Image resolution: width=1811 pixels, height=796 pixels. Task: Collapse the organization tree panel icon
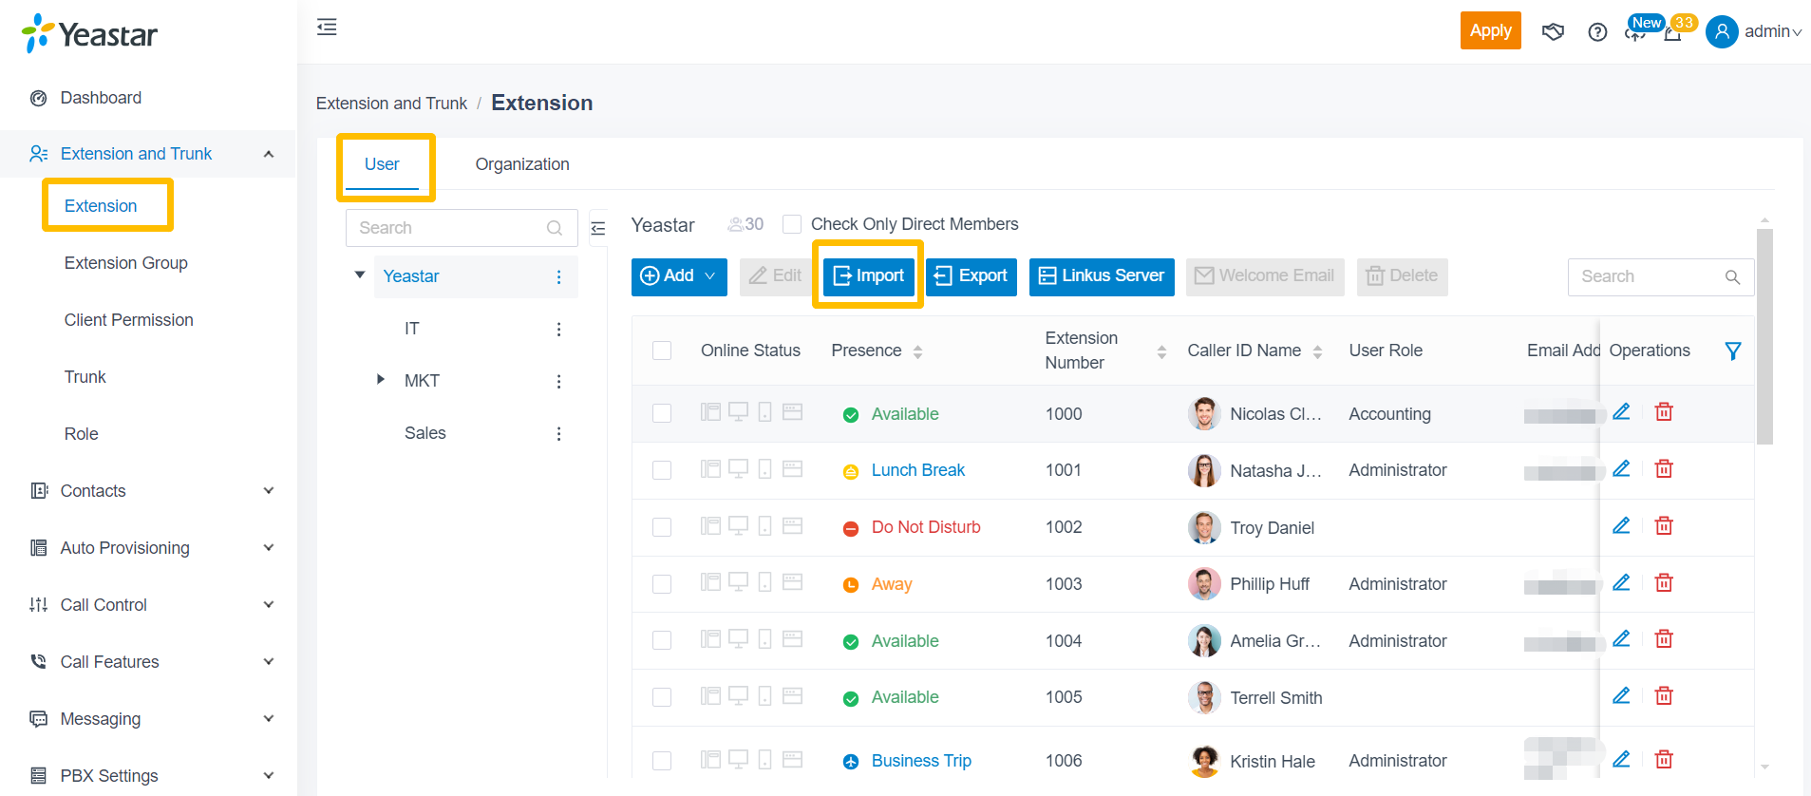point(598,228)
